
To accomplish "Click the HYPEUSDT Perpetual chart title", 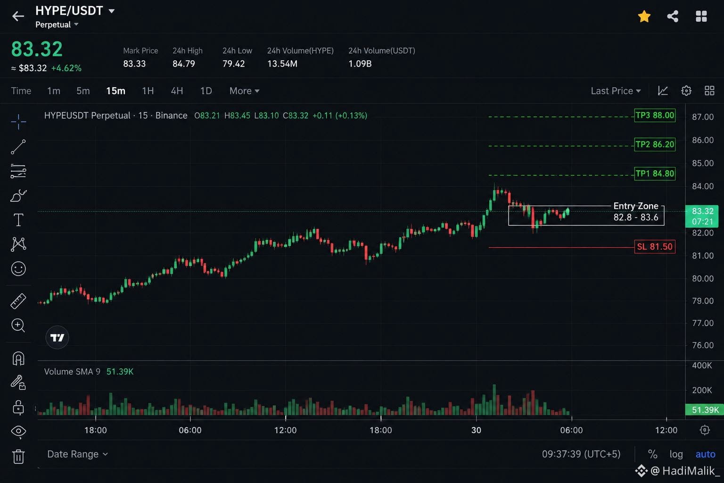I will click(x=115, y=116).
